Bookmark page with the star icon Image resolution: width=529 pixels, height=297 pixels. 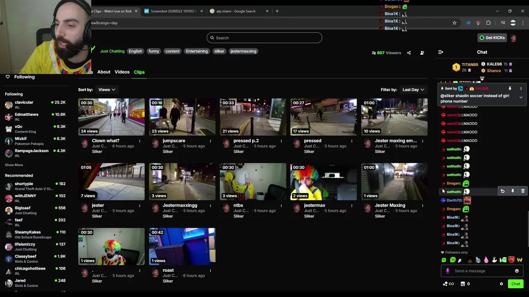pos(455,23)
